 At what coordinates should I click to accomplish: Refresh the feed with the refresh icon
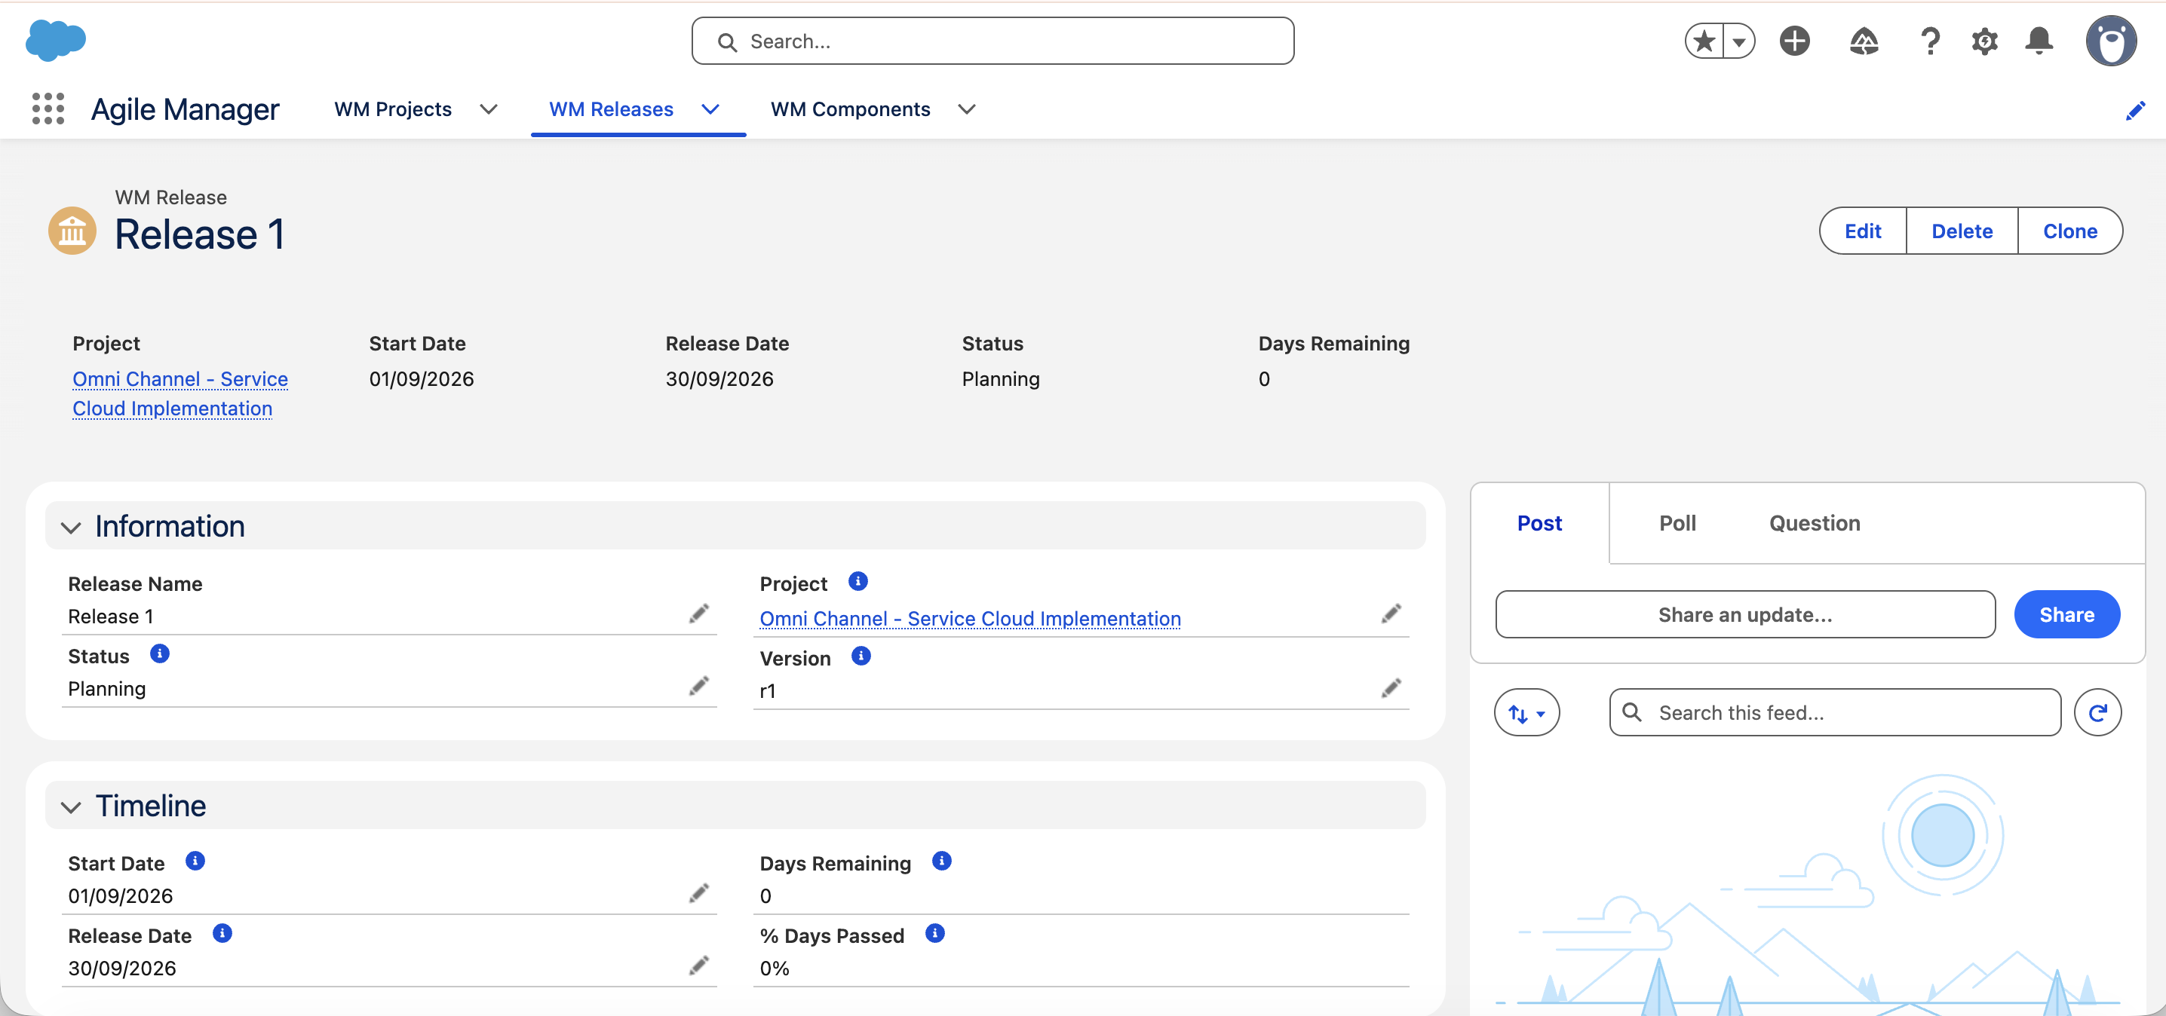pos(2097,712)
